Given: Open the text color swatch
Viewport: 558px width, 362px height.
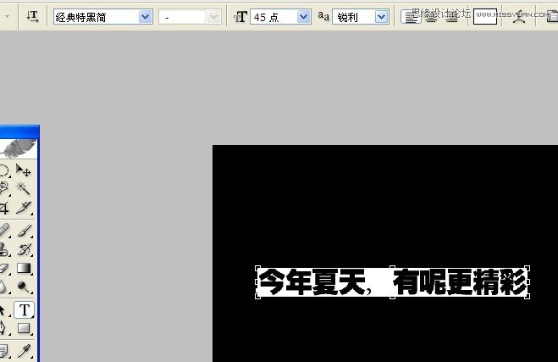Looking at the screenshot, I should 485,16.
